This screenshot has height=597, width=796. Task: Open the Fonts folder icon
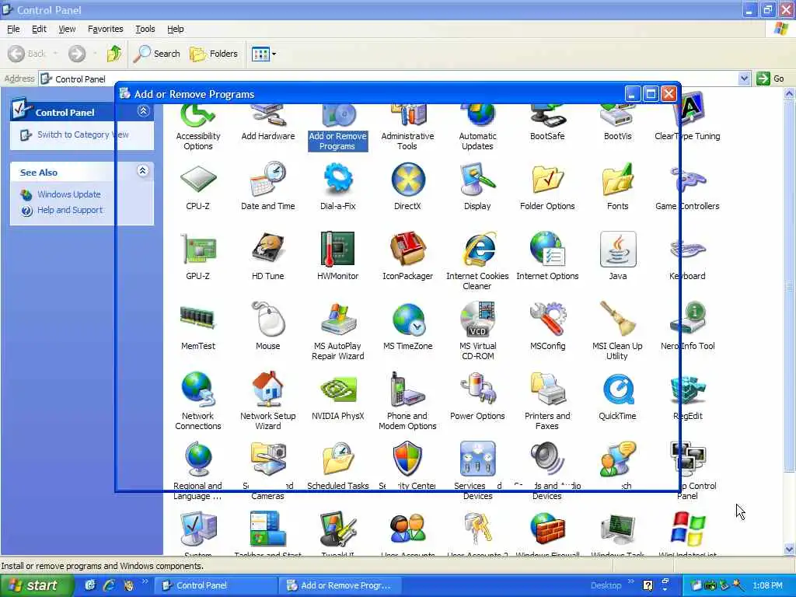[x=617, y=180]
